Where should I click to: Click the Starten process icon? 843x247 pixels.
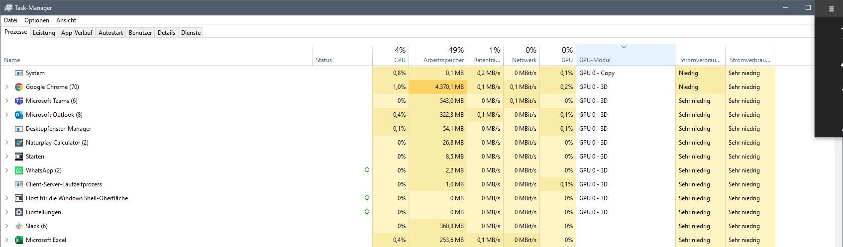coord(19,157)
